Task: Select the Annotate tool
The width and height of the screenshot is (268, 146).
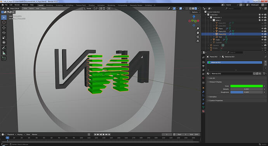Action: tap(4, 48)
